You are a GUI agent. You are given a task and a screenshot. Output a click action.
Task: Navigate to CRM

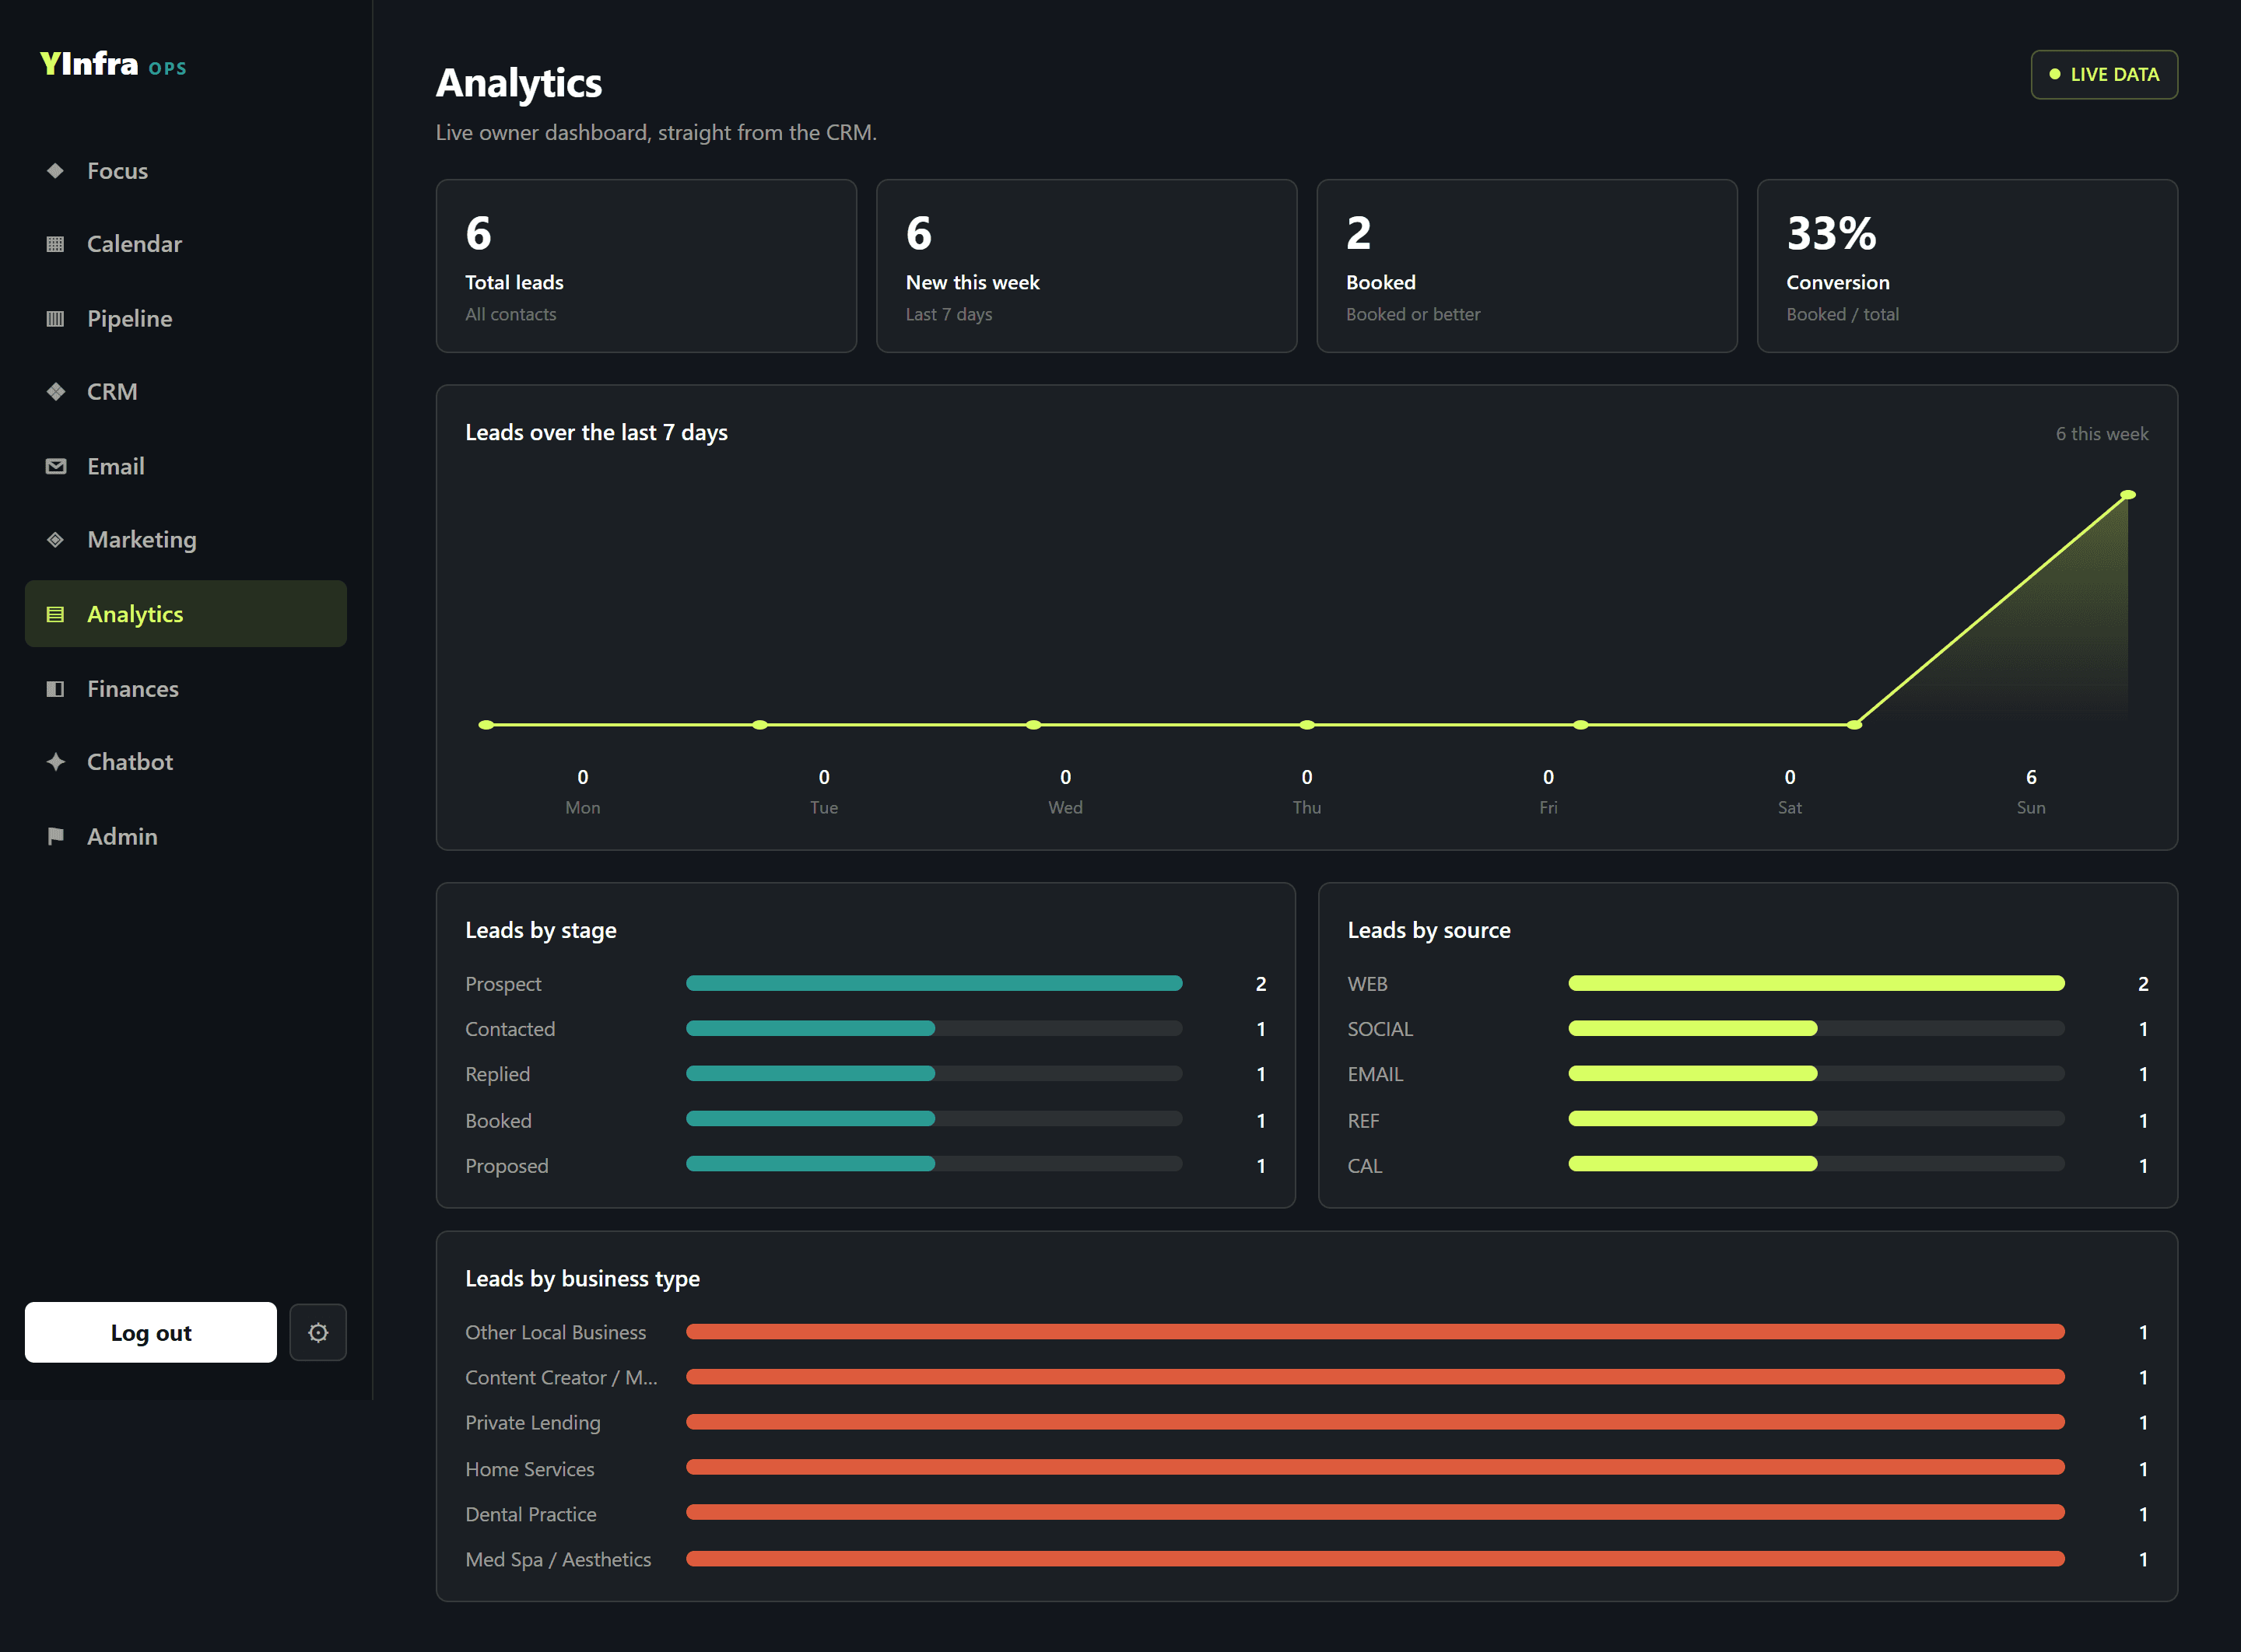[186, 392]
